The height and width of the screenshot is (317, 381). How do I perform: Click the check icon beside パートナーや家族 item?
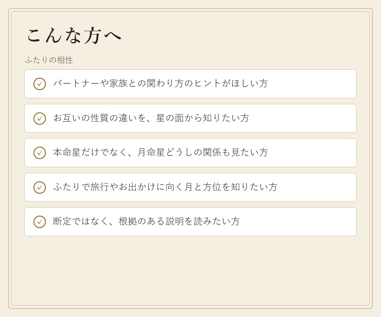point(40,84)
